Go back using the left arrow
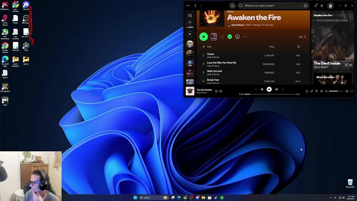 click(x=195, y=6)
